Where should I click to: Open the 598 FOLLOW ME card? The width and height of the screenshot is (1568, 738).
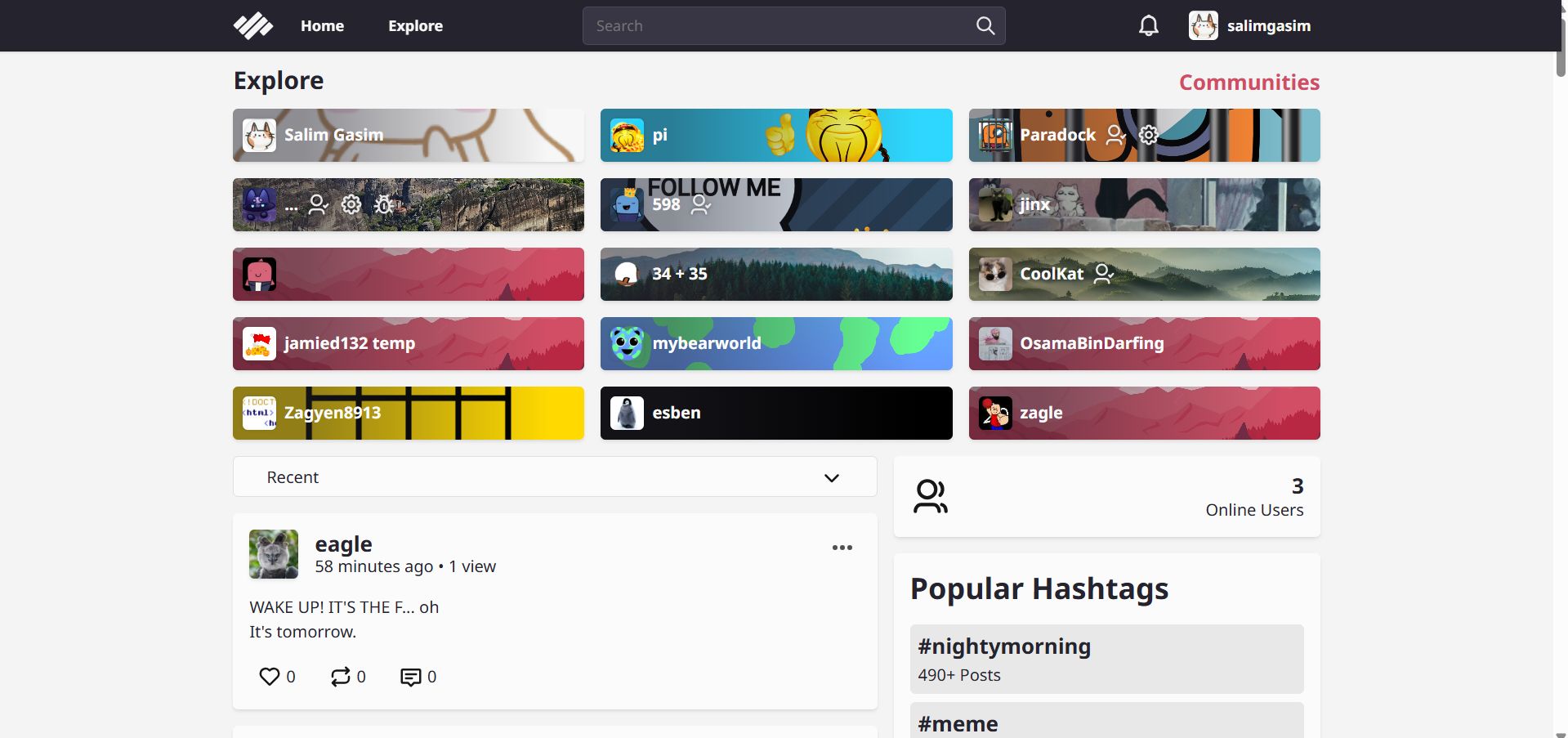[776, 204]
